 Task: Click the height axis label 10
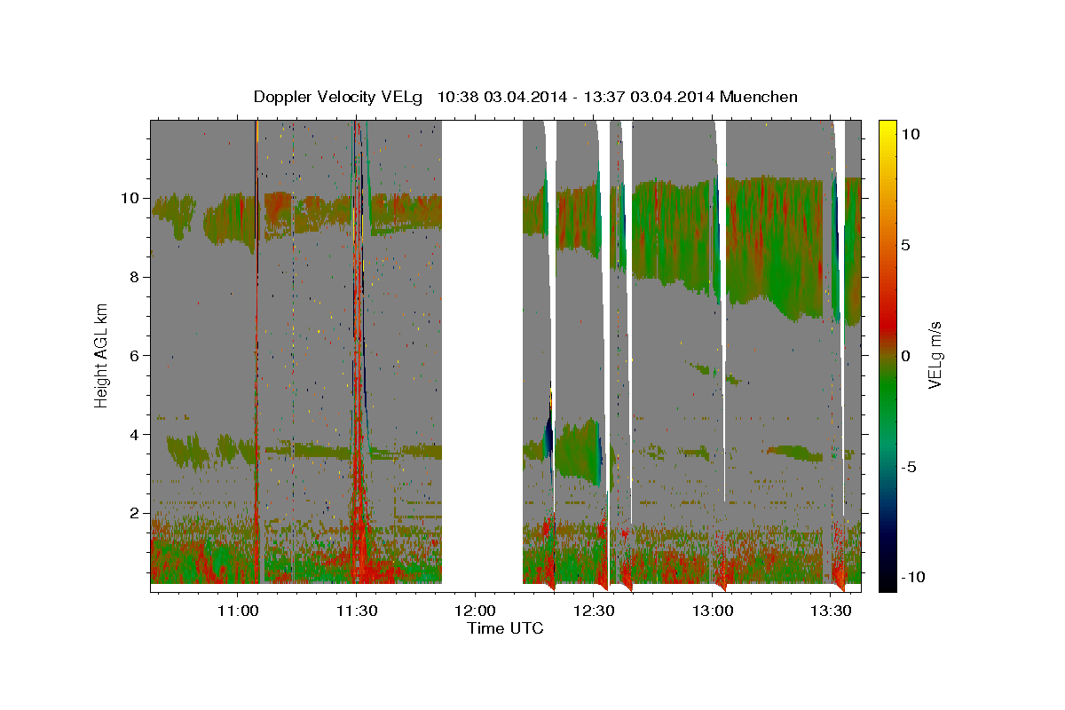(x=130, y=198)
